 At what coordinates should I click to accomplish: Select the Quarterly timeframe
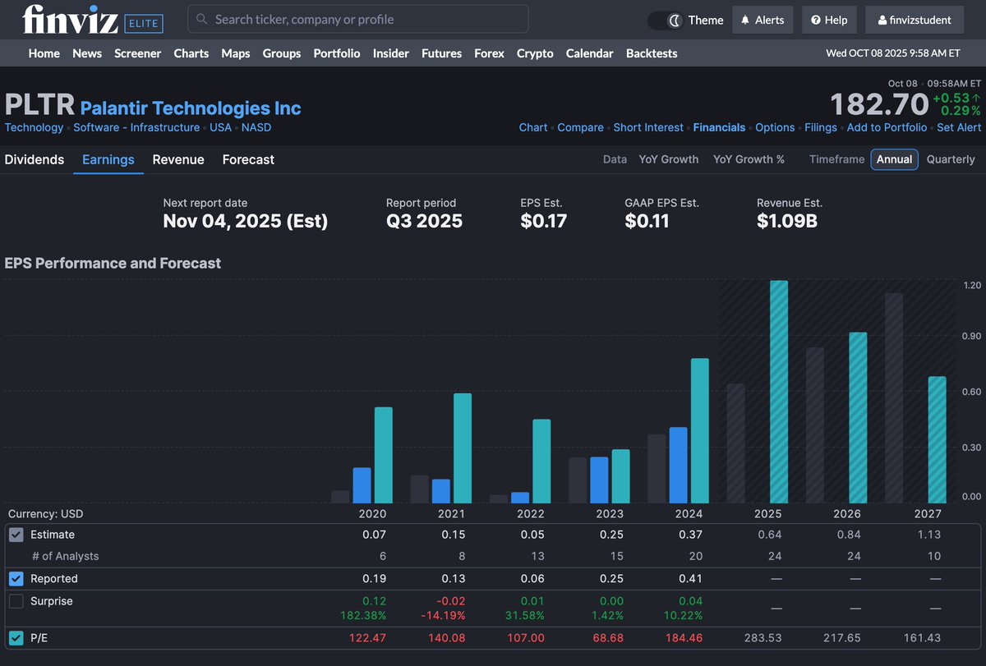coord(951,159)
